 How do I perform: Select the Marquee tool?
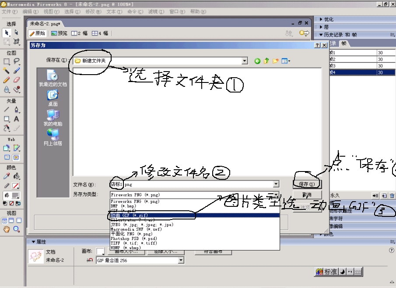point(7,62)
